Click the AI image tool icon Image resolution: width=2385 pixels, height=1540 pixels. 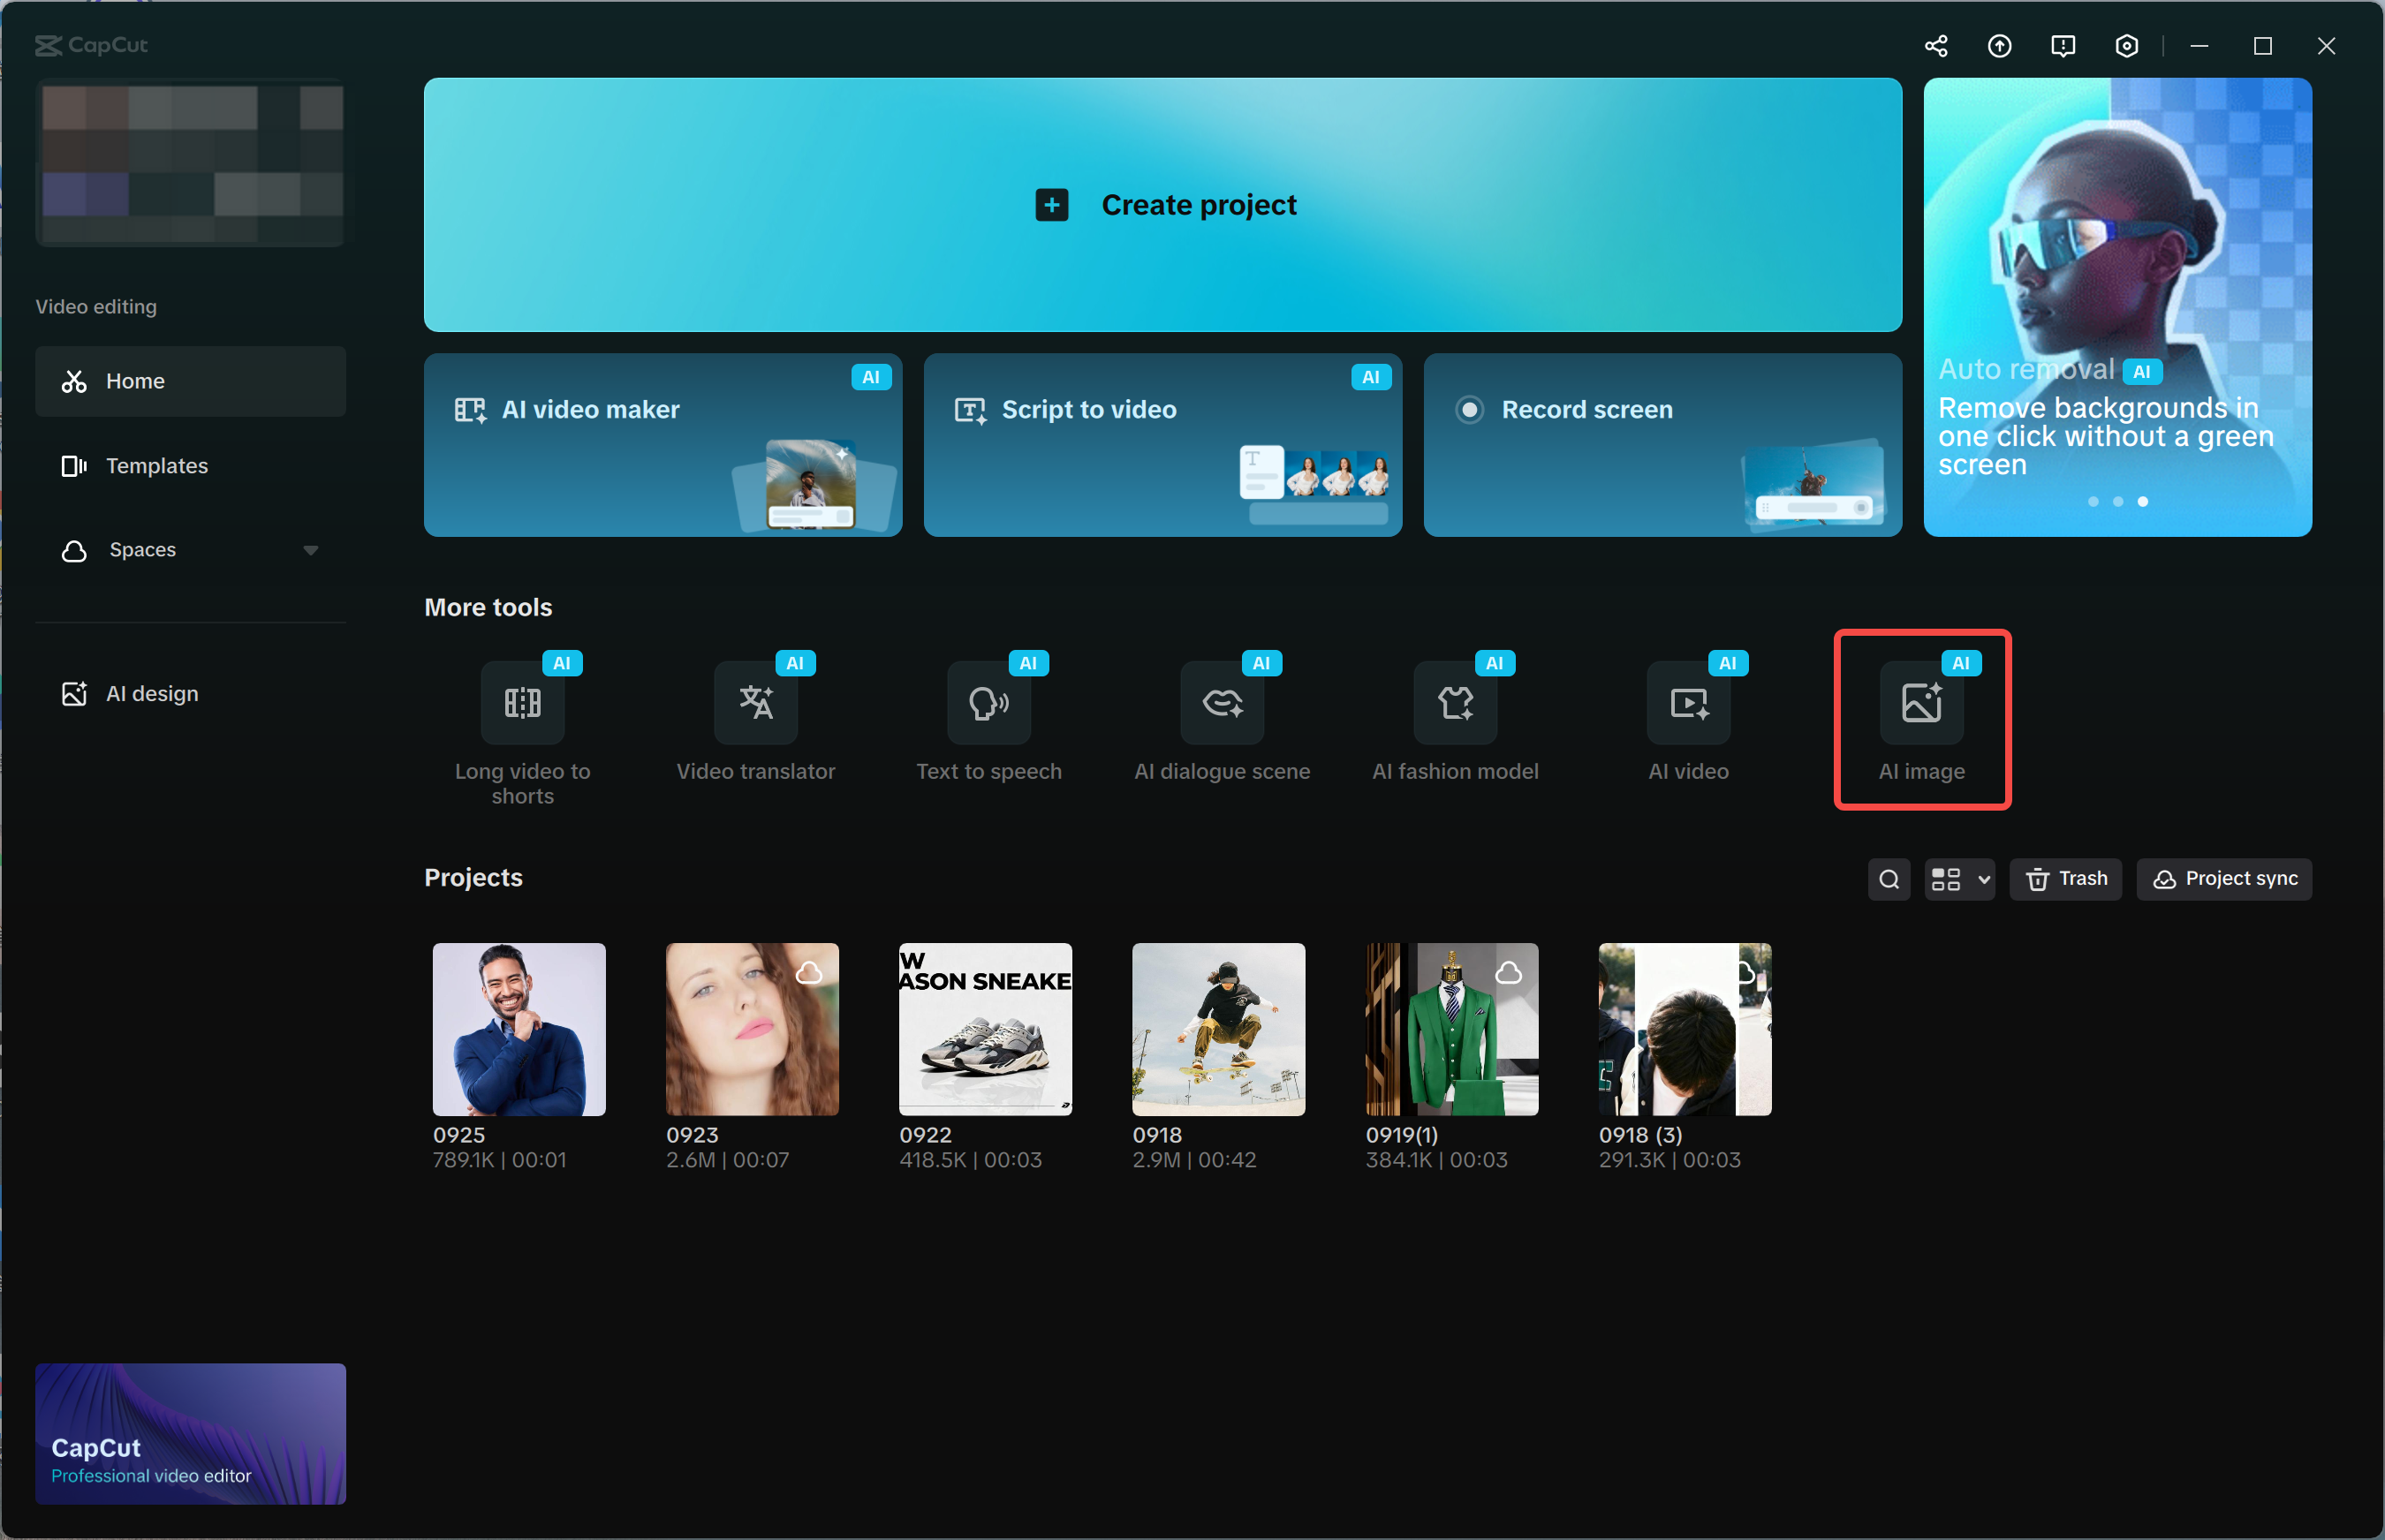click(x=1920, y=703)
